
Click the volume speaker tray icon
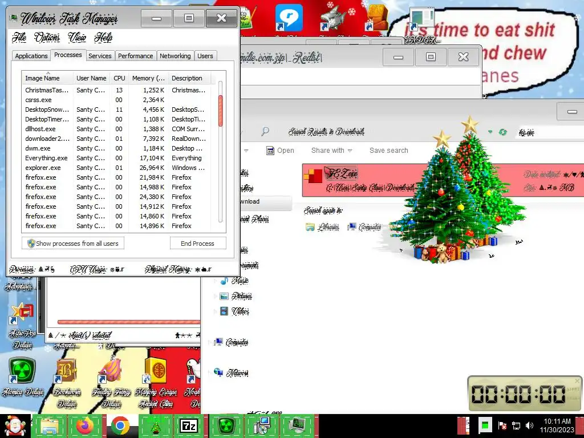(x=529, y=425)
